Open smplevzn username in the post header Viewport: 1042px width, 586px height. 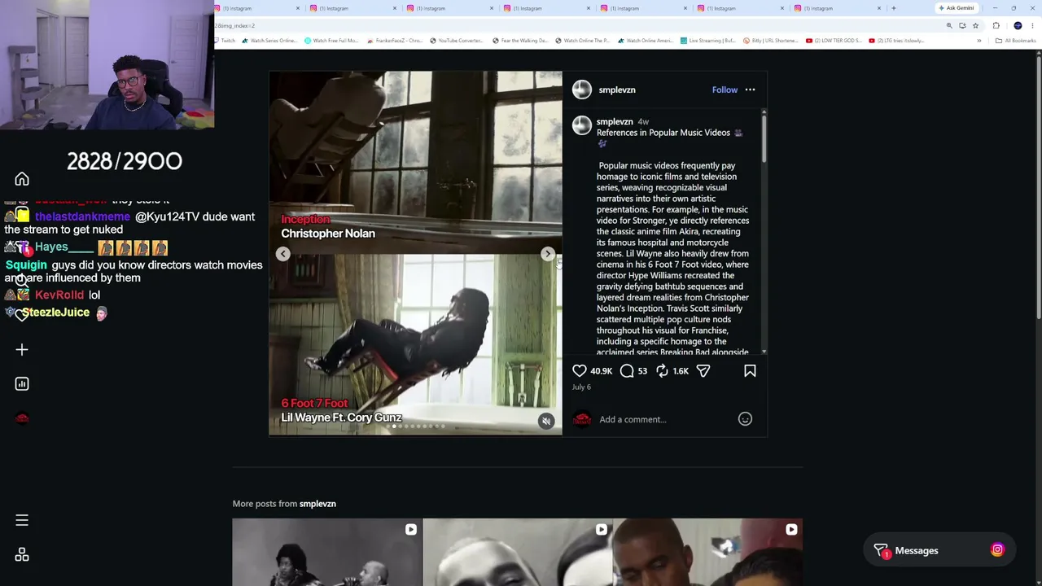click(x=617, y=90)
